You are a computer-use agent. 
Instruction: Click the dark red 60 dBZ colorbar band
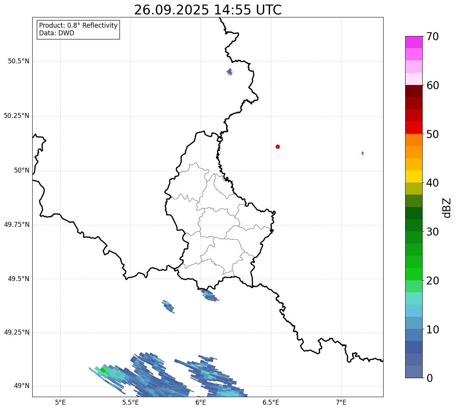tap(414, 91)
